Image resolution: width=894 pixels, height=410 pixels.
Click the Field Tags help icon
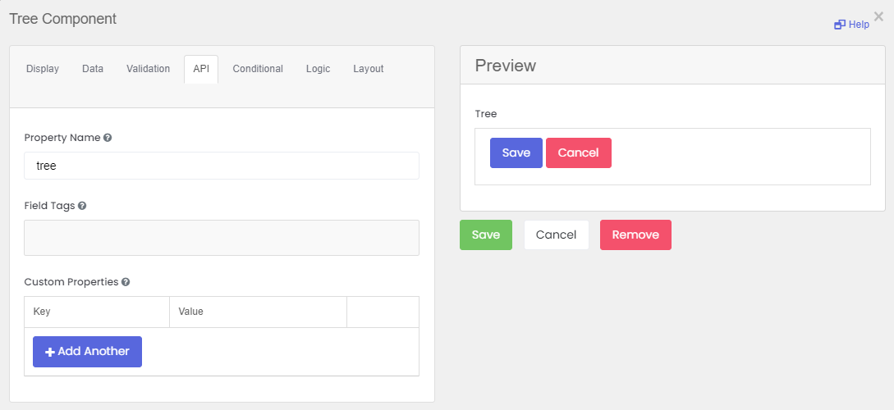[82, 206]
